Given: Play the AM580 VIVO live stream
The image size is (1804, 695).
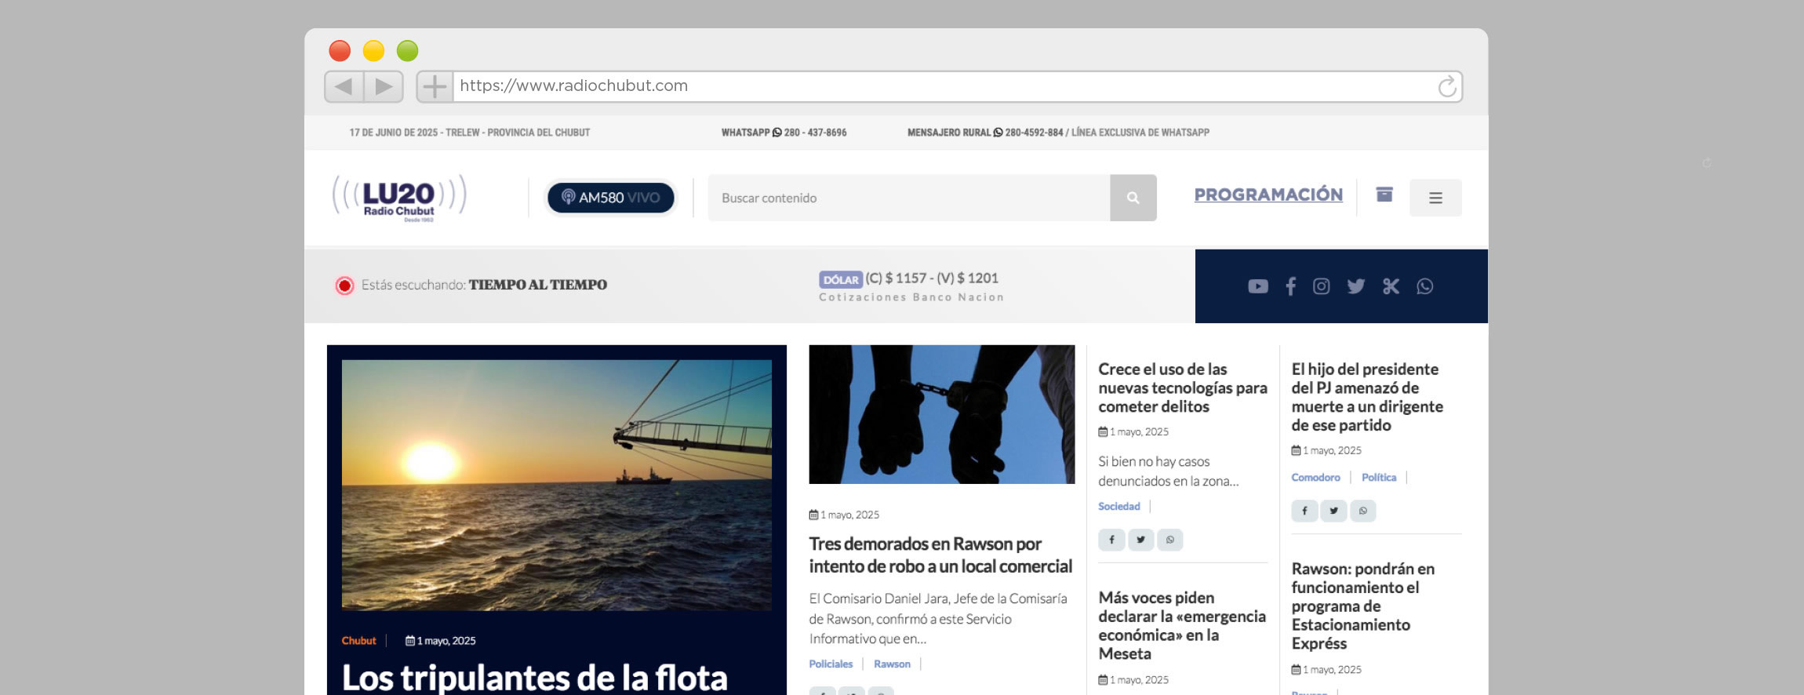Looking at the screenshot, I should point(610,198).
